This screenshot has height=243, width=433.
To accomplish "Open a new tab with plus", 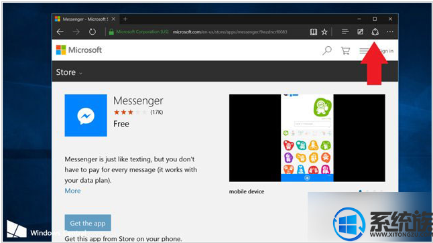I will pos(125,19).
